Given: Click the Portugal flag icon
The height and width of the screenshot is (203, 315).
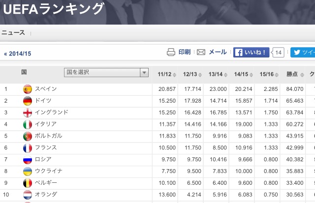Looking at the screenshot, I should click(x=28, y=136).
